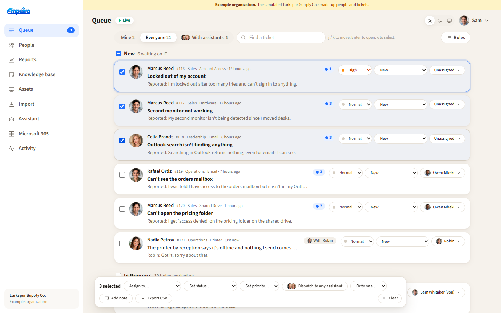Tick checkbox for Nadia Petrov's printer ticket

pos(122,243)
